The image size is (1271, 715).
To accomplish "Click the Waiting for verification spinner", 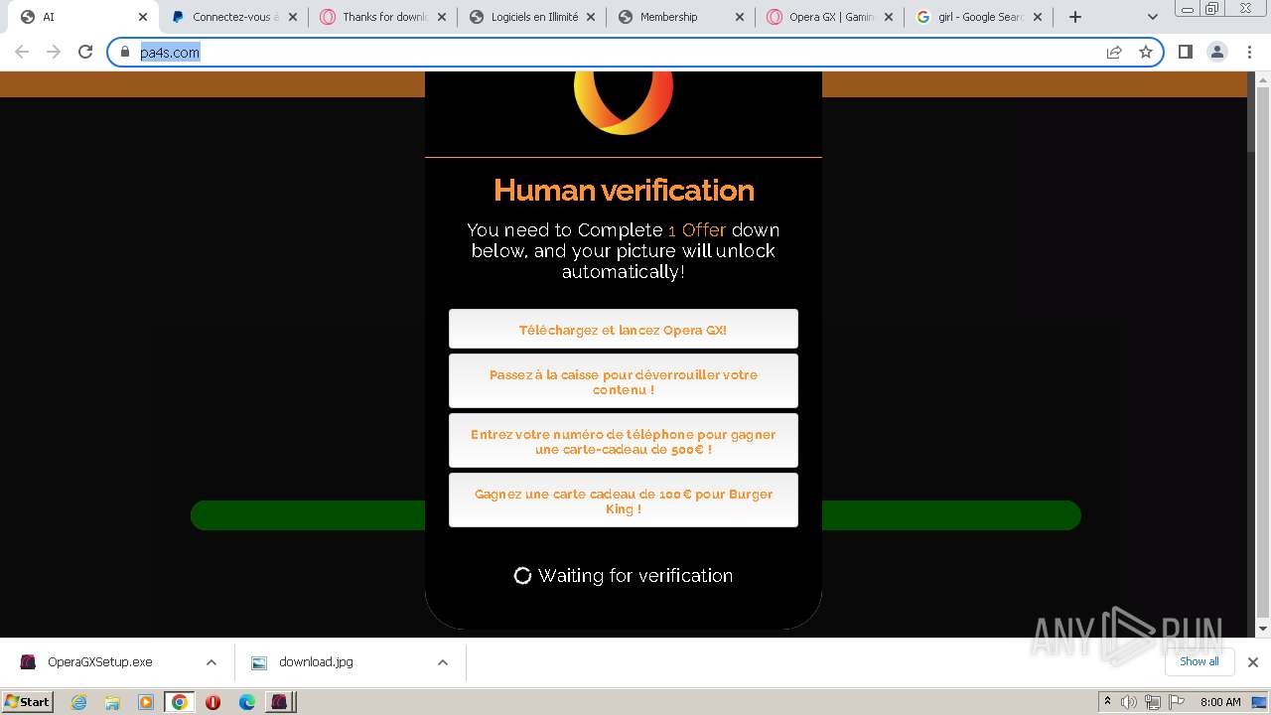I will tap(522, 575).
